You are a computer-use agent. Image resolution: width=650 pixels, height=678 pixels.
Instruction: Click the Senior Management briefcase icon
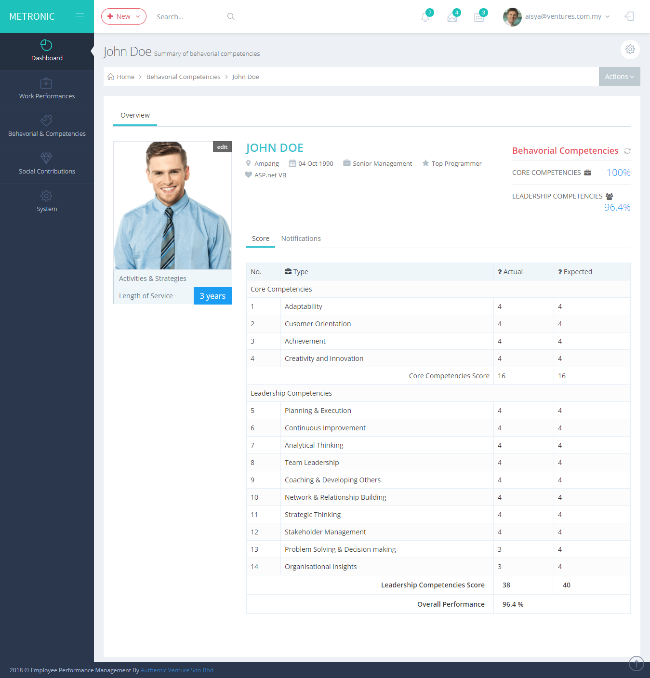point(346,163)
